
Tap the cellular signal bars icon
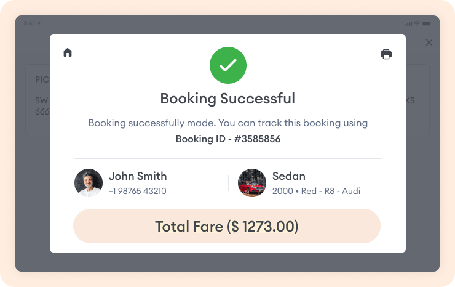click(408, 23)
